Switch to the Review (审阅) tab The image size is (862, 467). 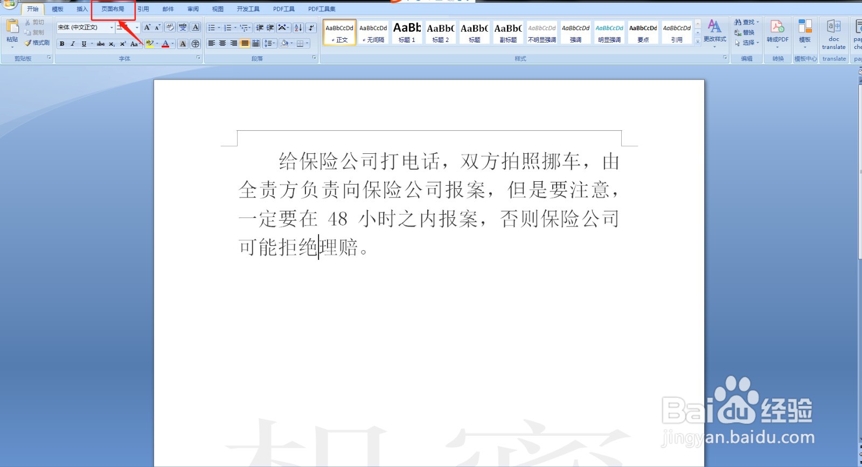(193, 9)
